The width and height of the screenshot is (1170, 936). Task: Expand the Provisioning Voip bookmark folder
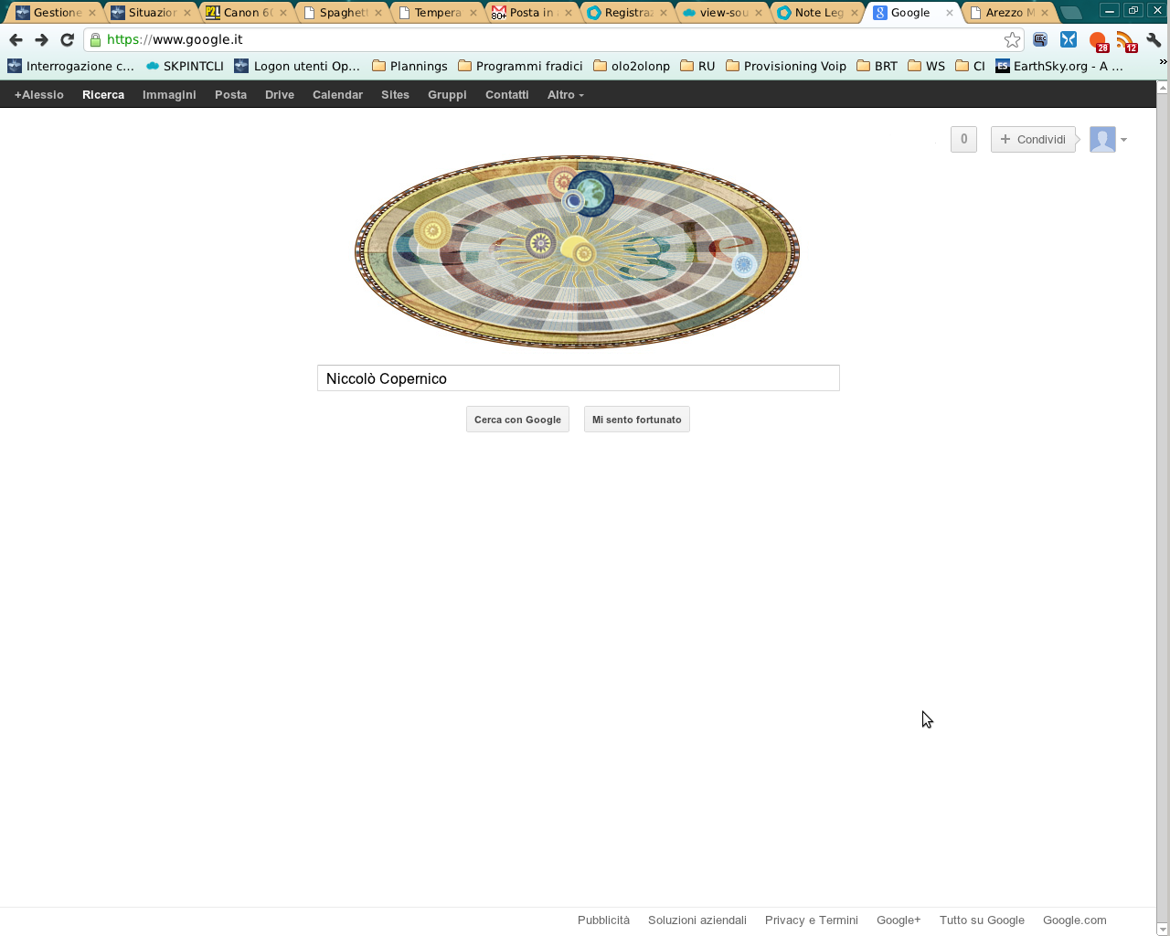[x=786, y=66]
